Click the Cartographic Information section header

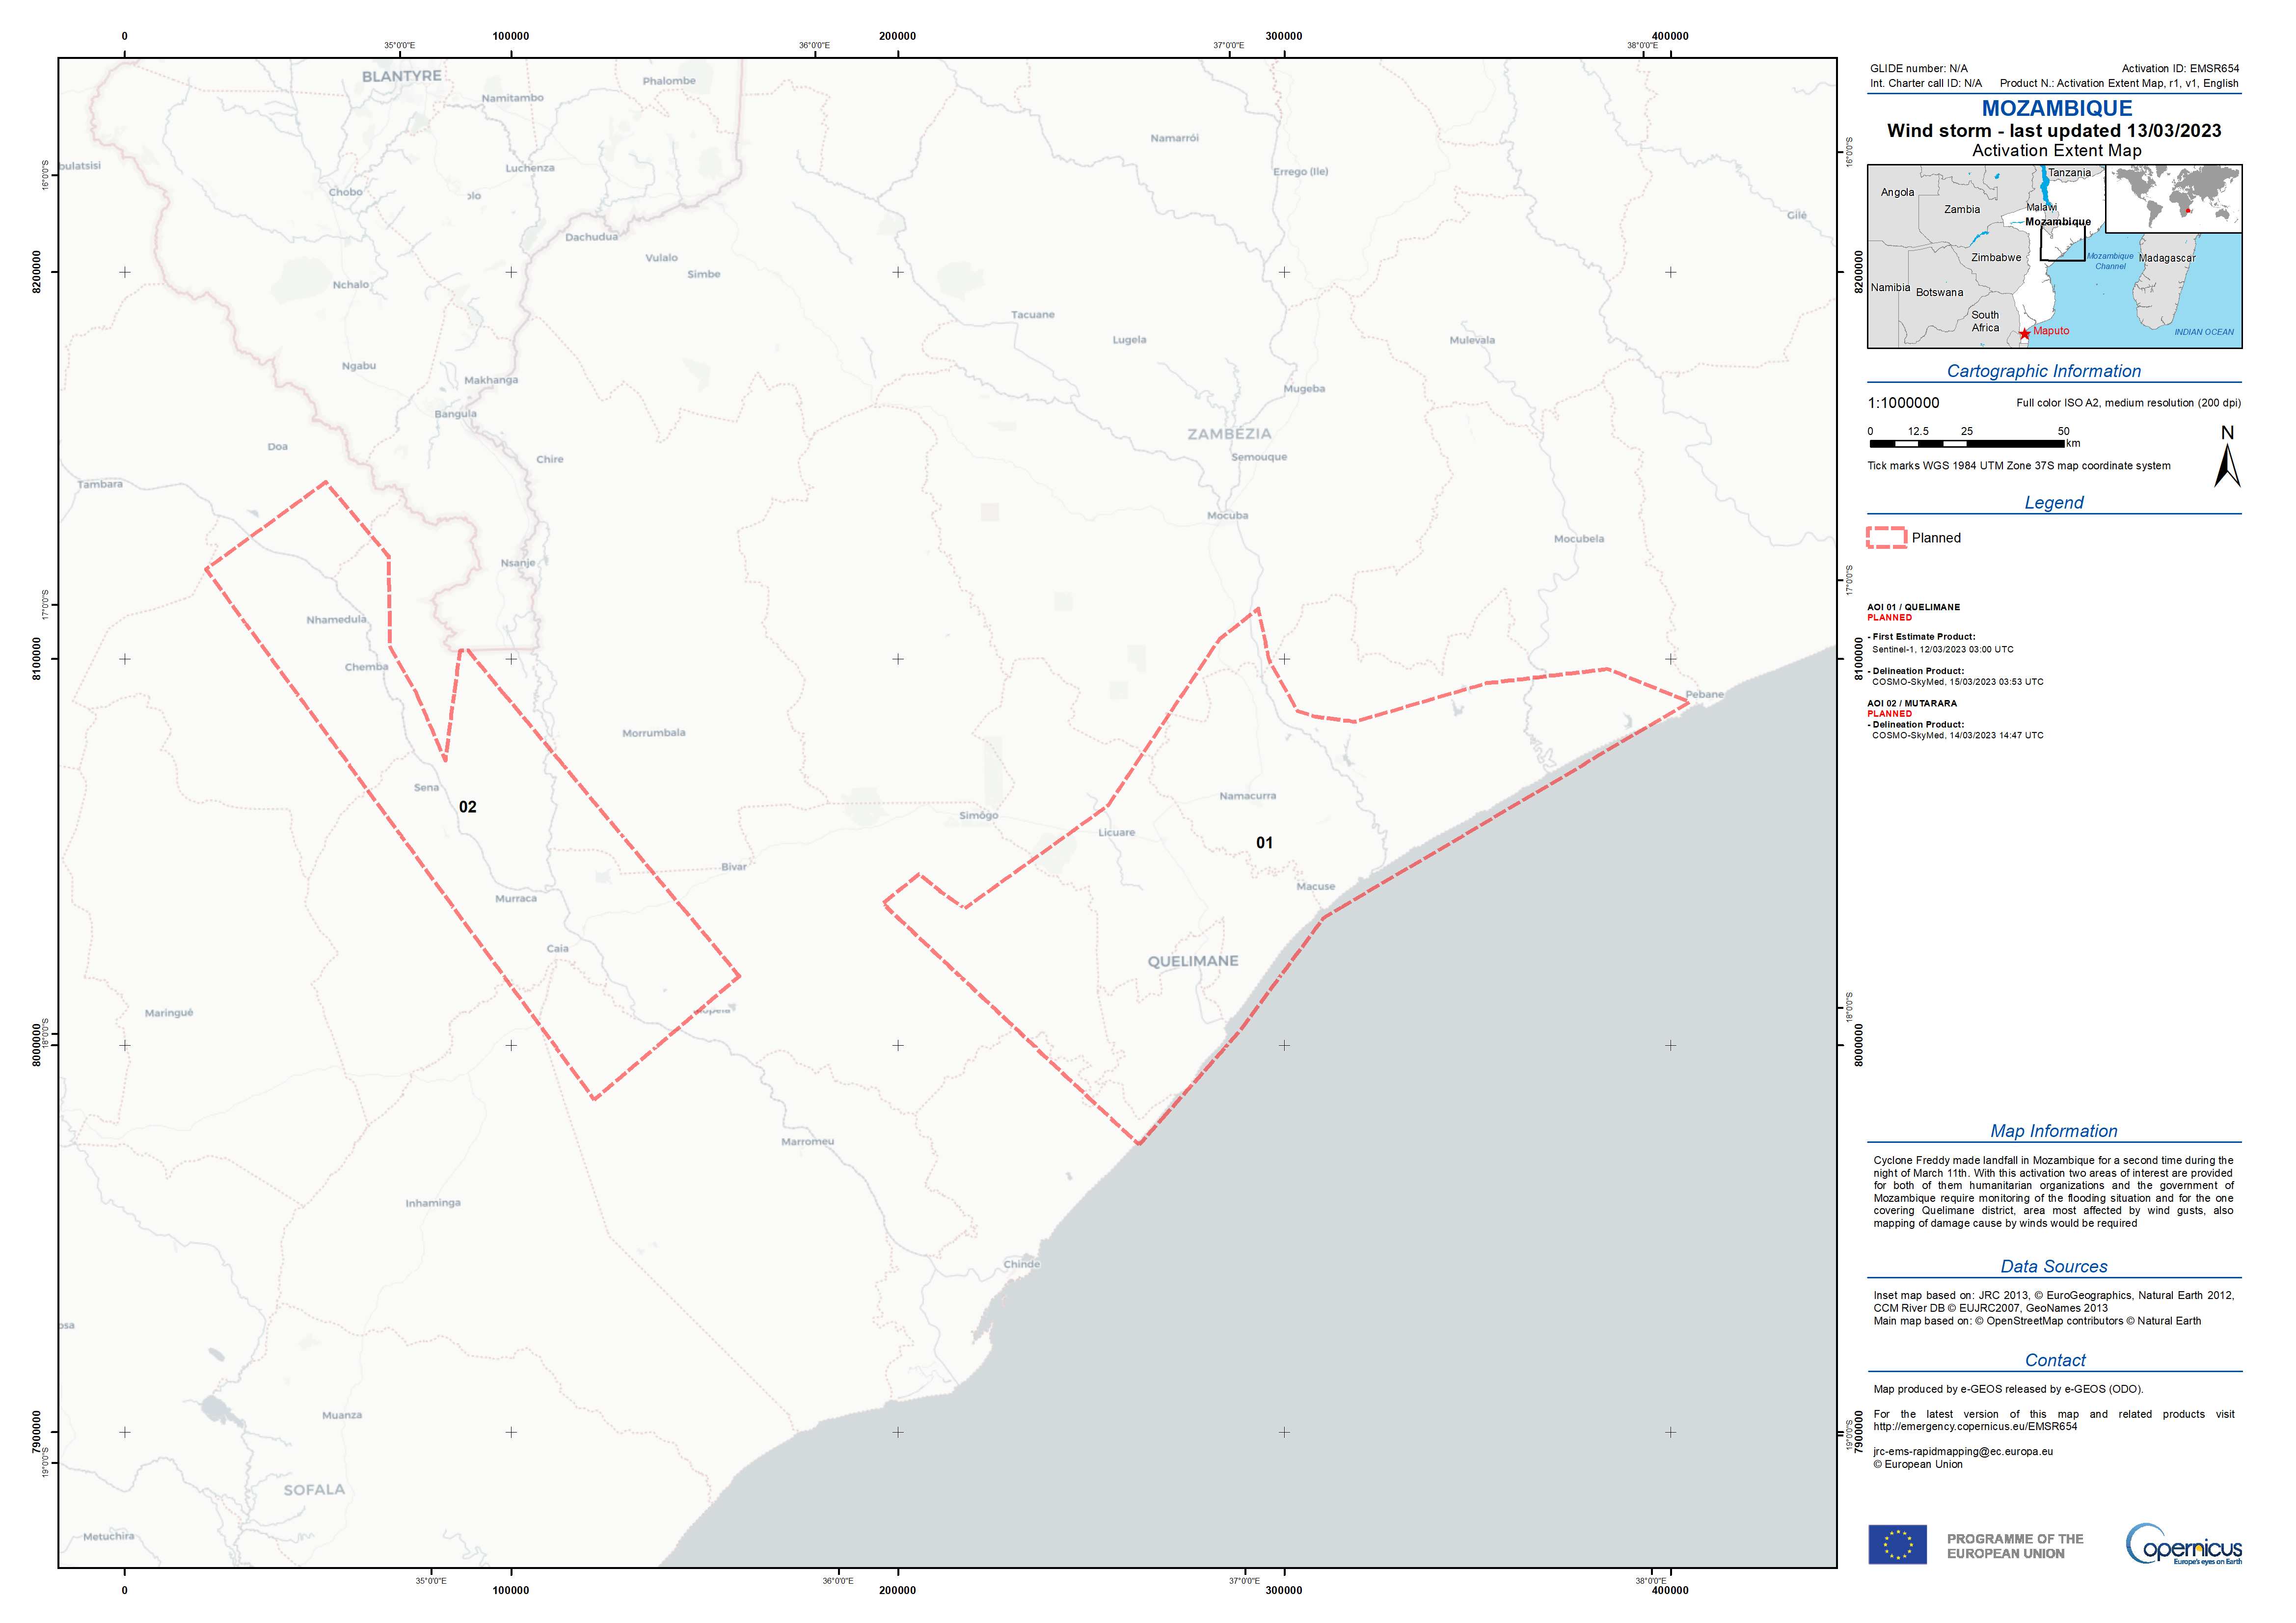2043,371
